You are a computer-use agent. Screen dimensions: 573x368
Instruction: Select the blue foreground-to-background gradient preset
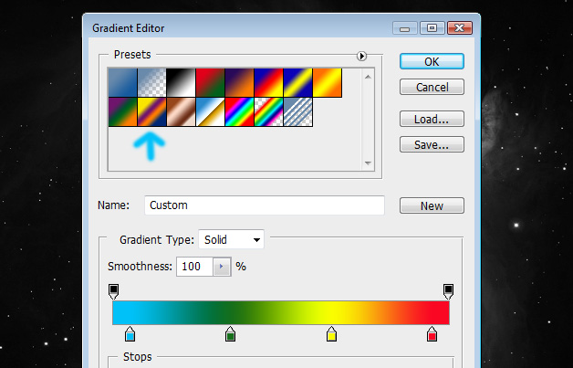click(123, 83)
